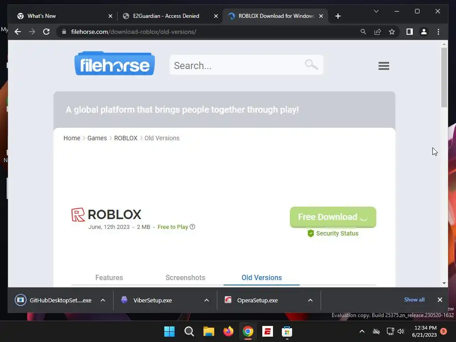Open the red E app on taskbar
Screen dimensions: 456x342
pyautogui.click(x=267, y=331)
